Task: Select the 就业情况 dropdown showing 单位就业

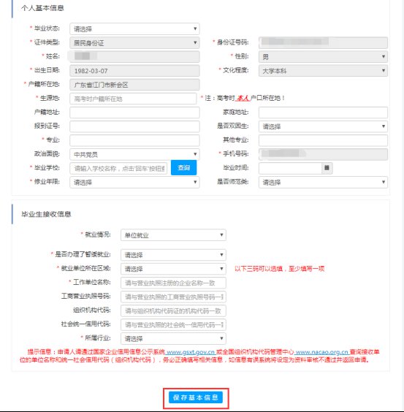Action: 173,235
